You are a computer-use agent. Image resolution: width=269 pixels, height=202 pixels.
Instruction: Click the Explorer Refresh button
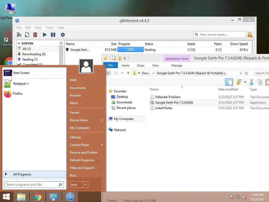point(246,73)
